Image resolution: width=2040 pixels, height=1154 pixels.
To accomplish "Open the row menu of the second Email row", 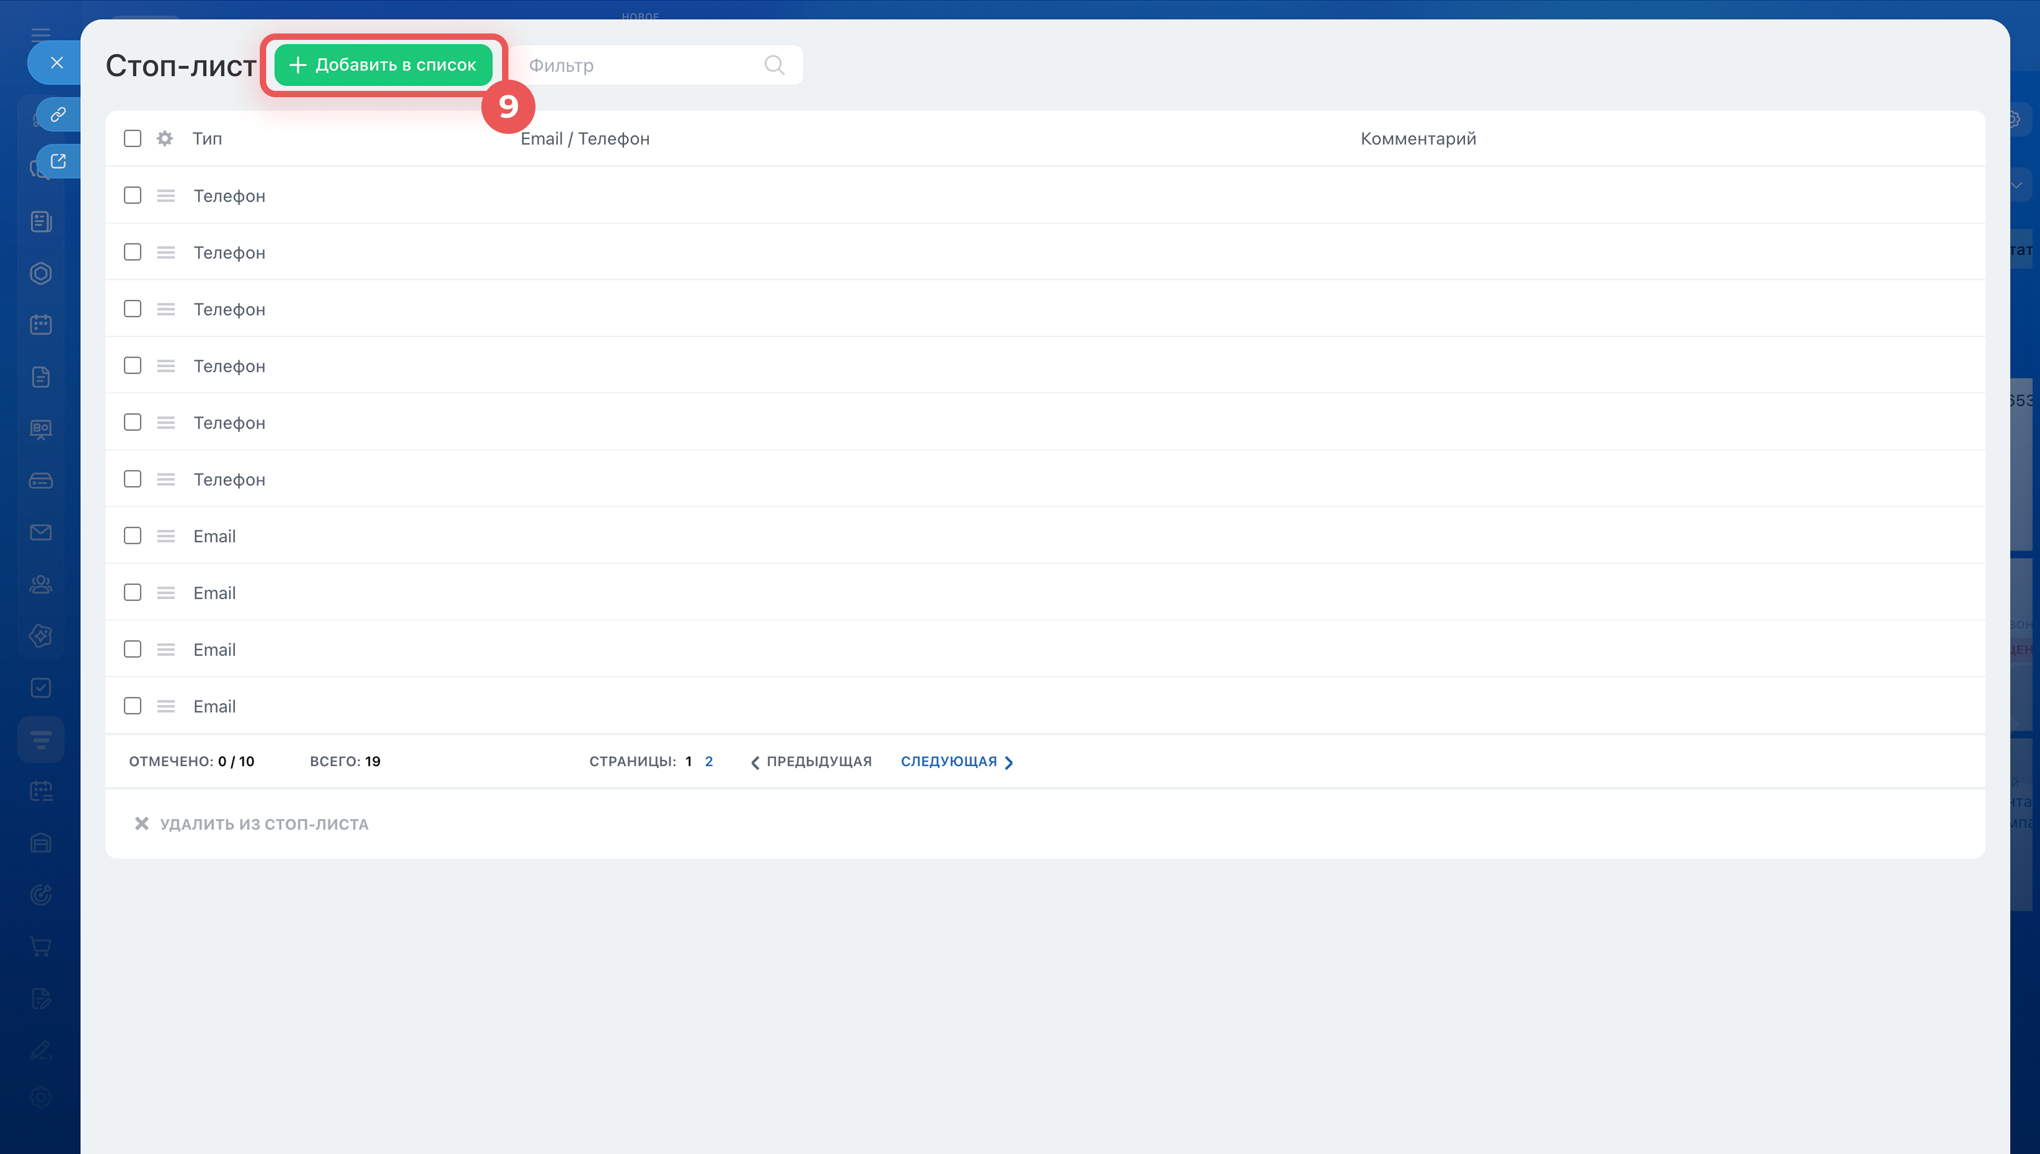I will 166,593.
